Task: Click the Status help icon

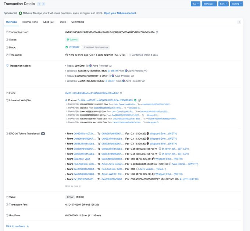Action: click(x=7, y=40)
